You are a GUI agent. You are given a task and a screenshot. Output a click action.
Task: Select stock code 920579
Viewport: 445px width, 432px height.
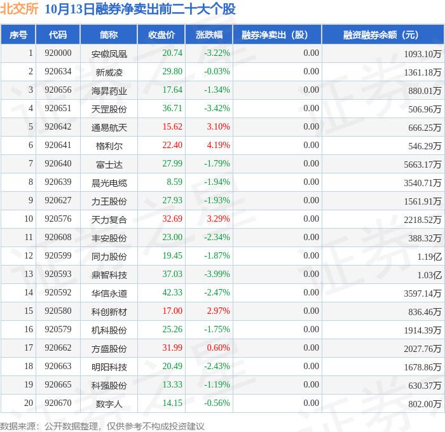pos(58,330)
